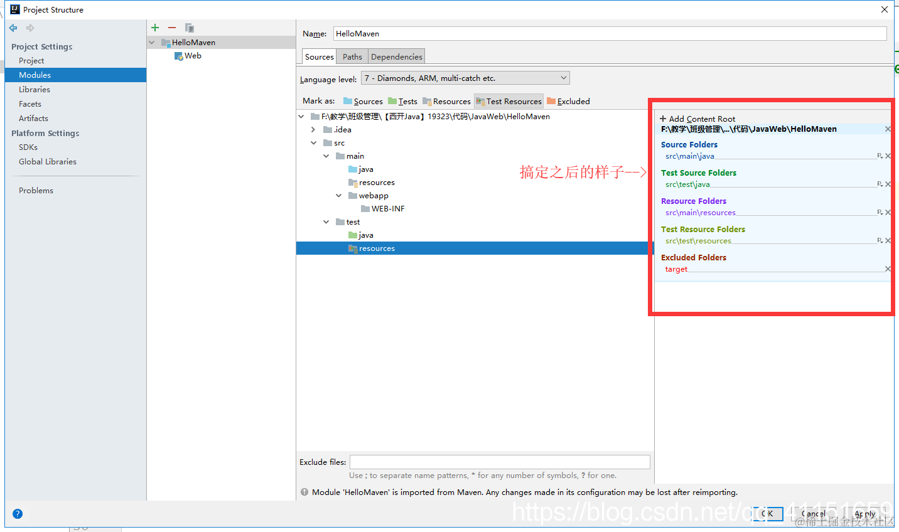
Task: Click the module Name input field
Action: tap(610, 34)
